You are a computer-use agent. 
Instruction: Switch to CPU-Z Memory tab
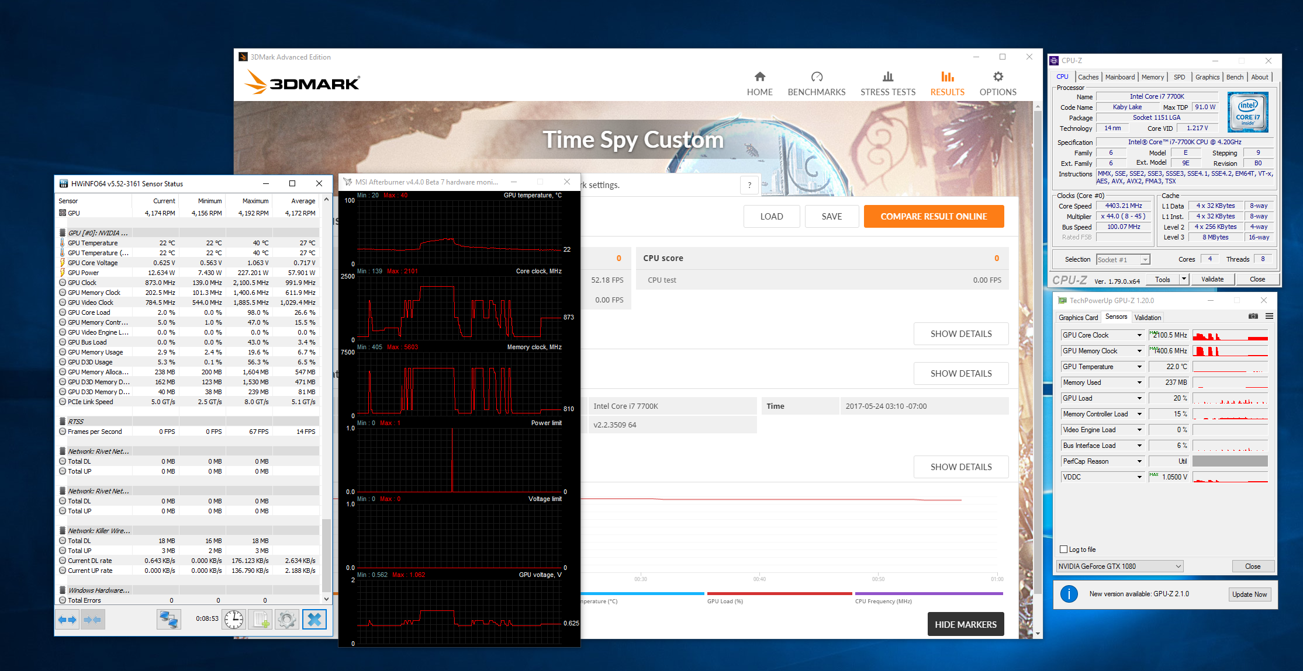[1152, 77]
